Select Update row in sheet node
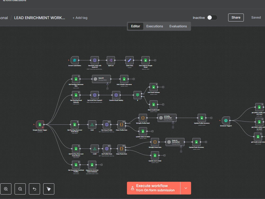 pos(155,155)
